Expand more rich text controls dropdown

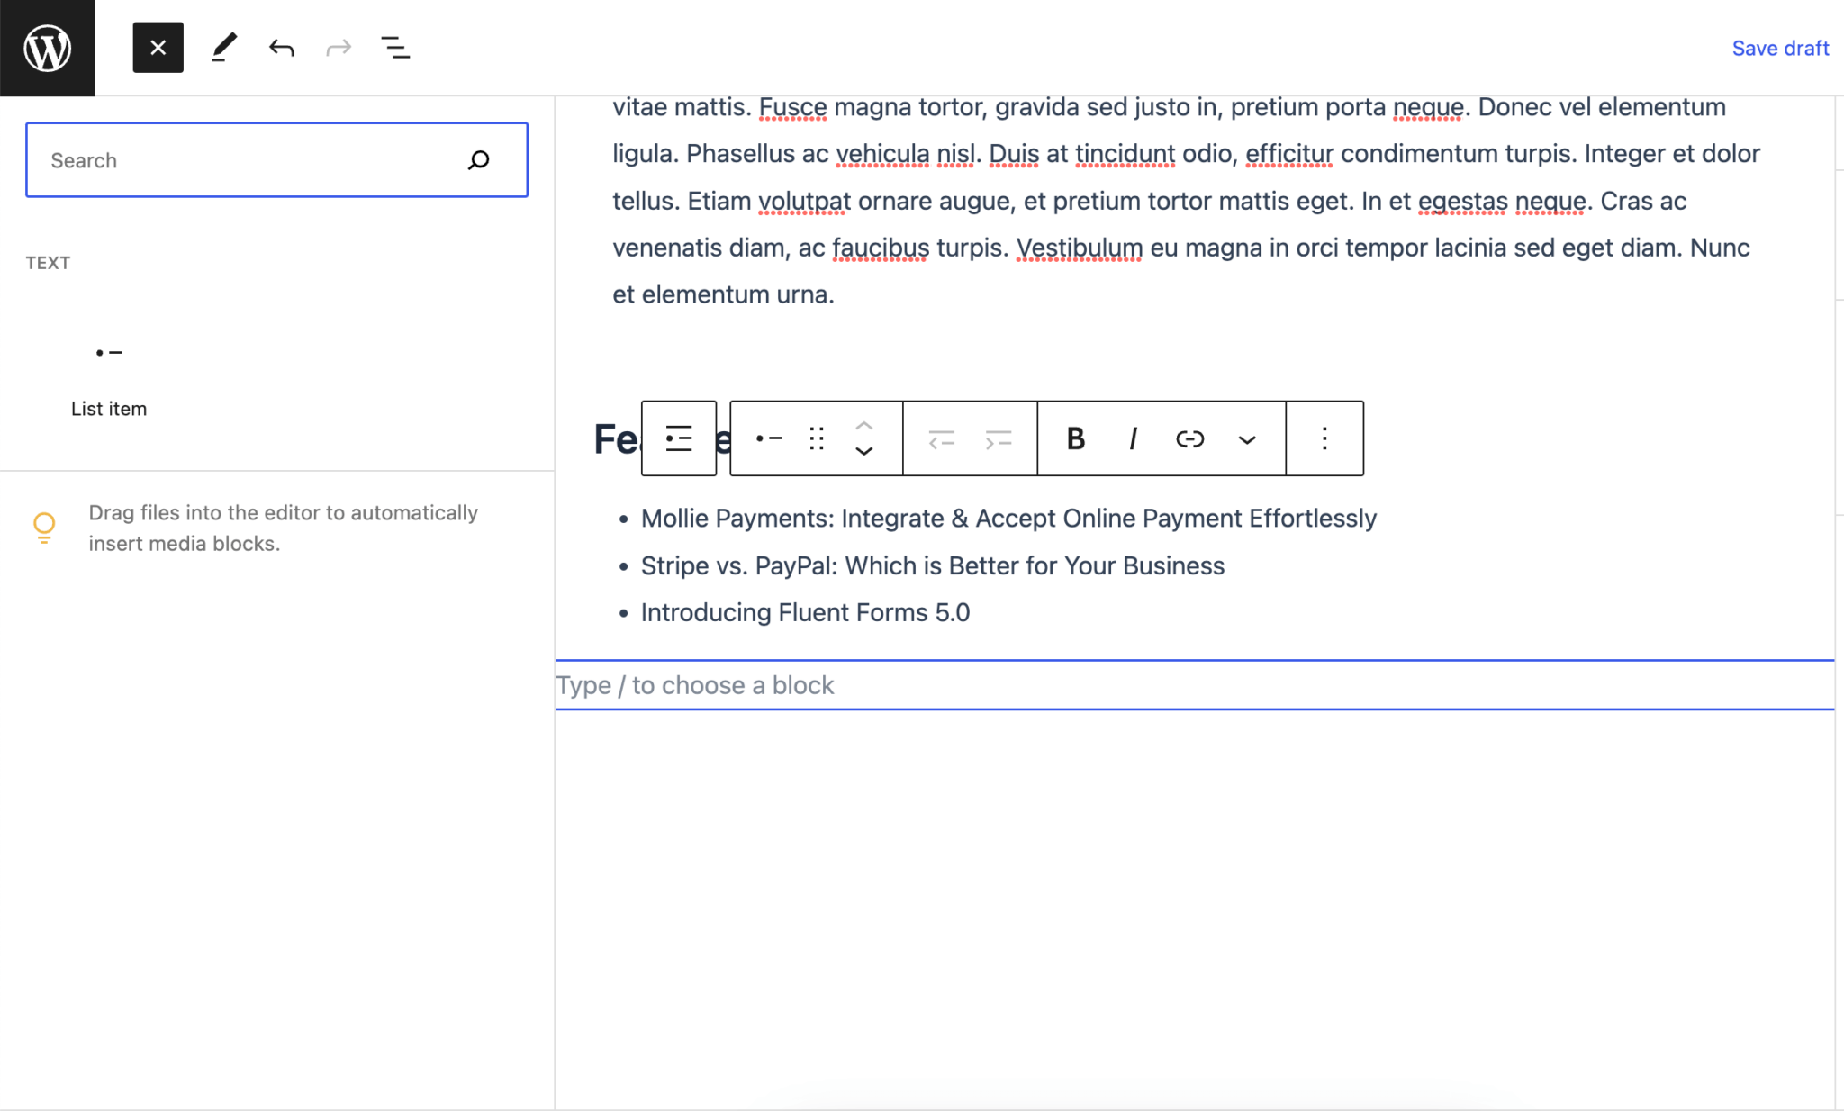click(1247, 438)
